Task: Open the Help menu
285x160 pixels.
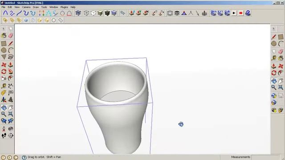Action: point(73,7)
